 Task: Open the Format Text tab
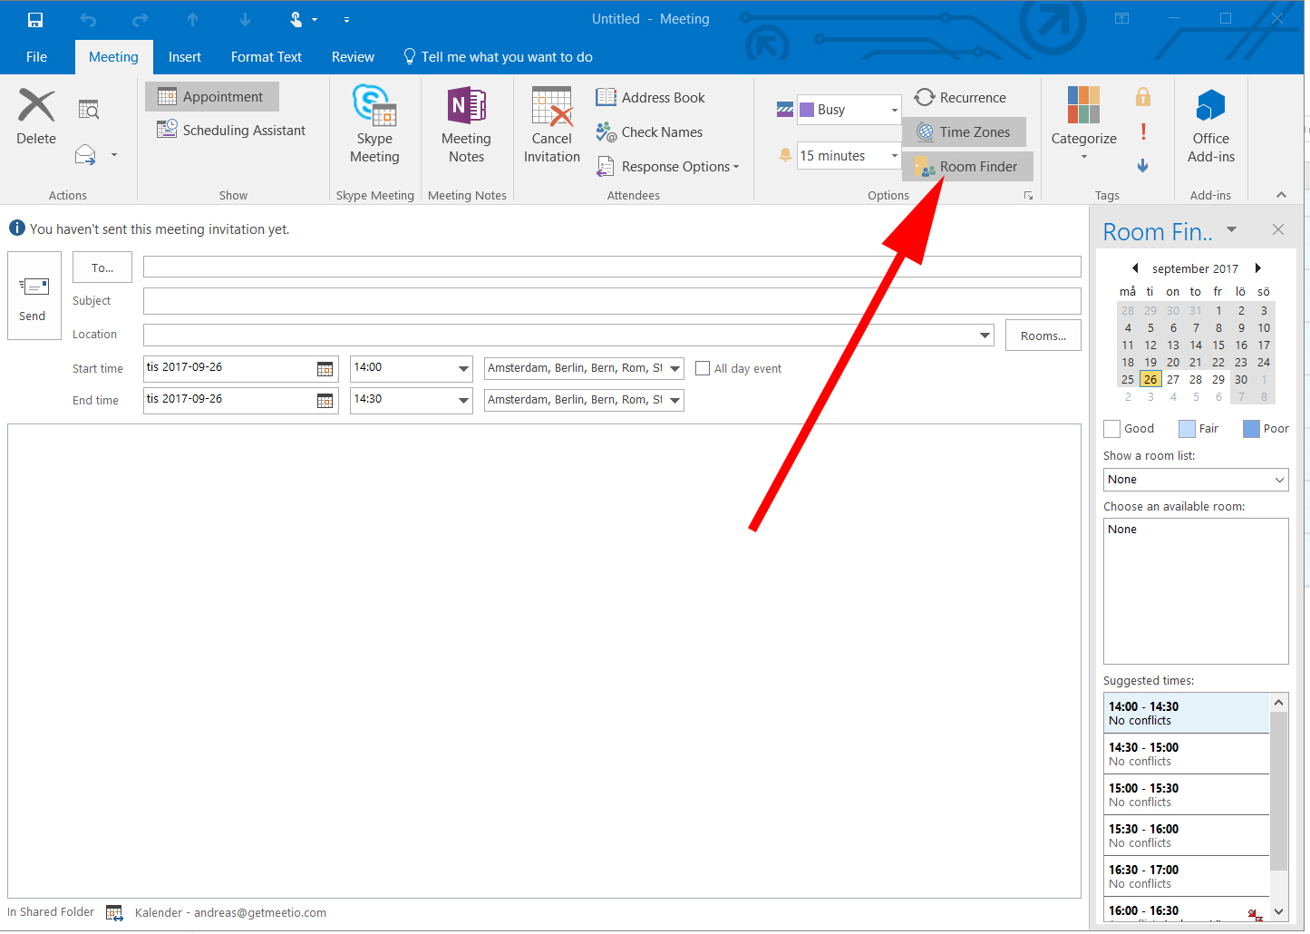pyautogui.click(x=266, y=56)
